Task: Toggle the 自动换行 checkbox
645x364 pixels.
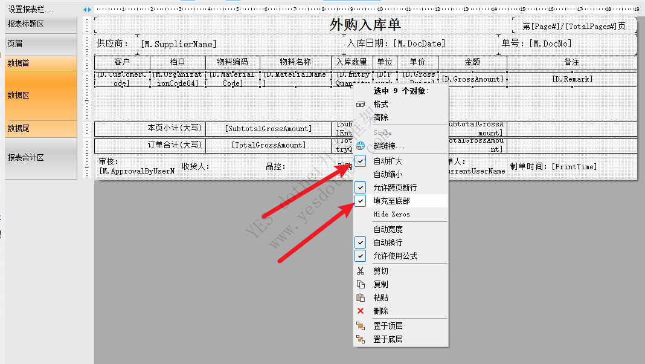Action: [361, 242]
